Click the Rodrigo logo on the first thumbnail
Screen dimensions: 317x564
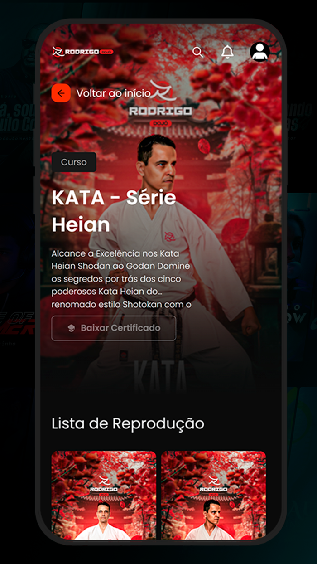104,484
